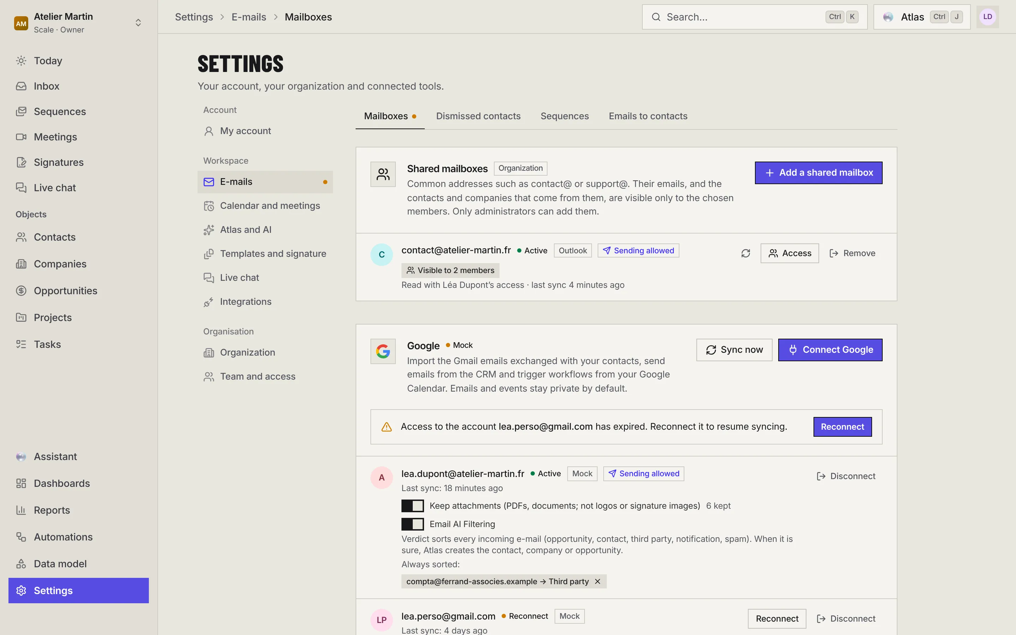Open the Assistant in the sidebar
Viewport: 1016px width, 635px height.
coord(79,456)
